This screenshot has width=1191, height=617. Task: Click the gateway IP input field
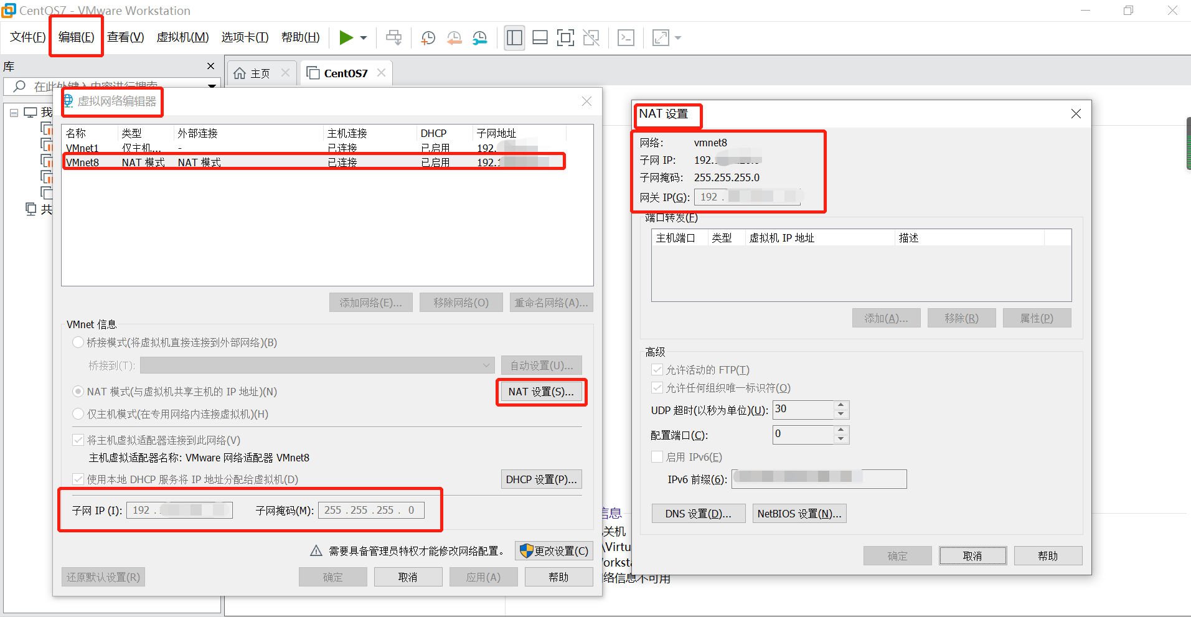pos(747,197)
